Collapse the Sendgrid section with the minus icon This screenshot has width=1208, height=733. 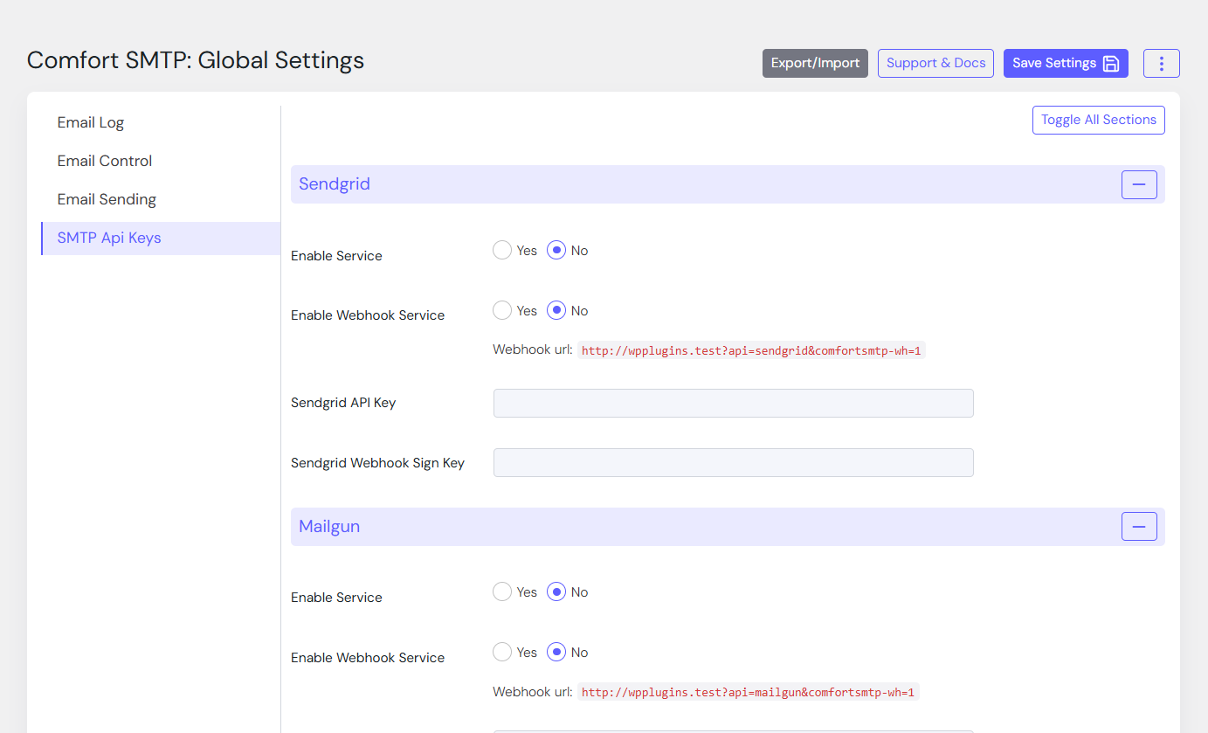1138,184
